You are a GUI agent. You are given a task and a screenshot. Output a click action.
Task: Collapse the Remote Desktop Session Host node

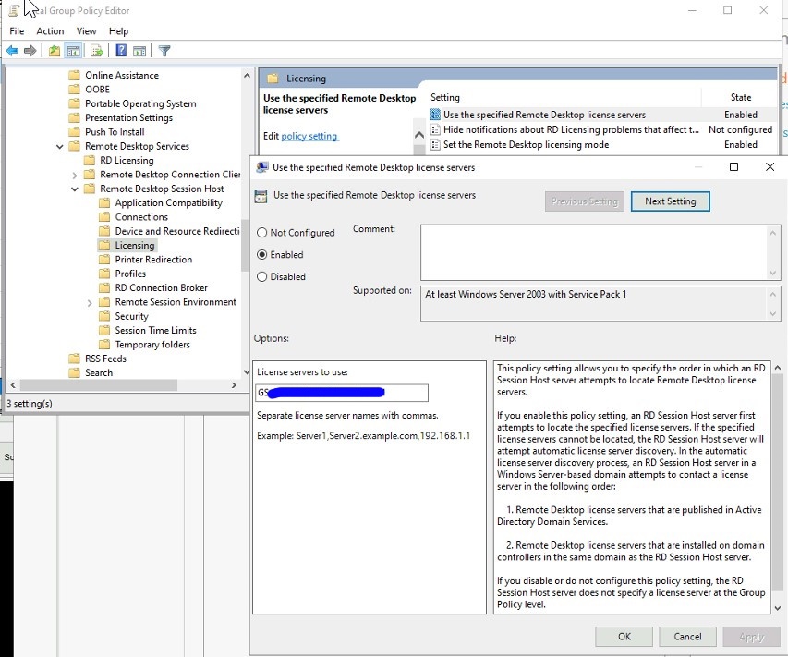click(x=74, y=189)
